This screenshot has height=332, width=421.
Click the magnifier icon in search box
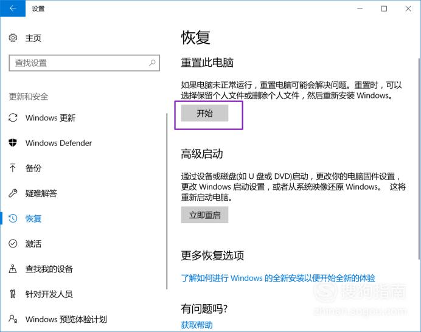[152, 63]
